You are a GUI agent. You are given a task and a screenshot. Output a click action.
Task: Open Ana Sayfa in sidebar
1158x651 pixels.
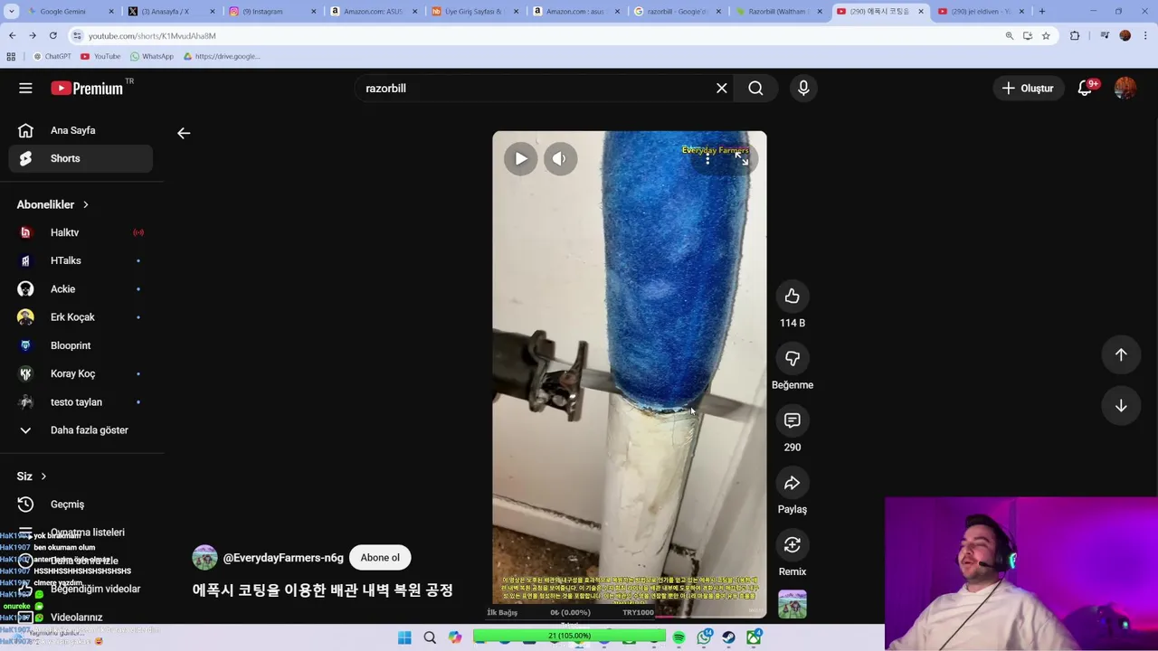click(81, 130)
